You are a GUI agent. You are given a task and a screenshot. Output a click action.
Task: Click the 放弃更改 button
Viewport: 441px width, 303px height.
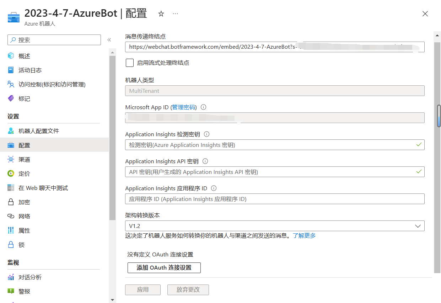coord(188,289)
